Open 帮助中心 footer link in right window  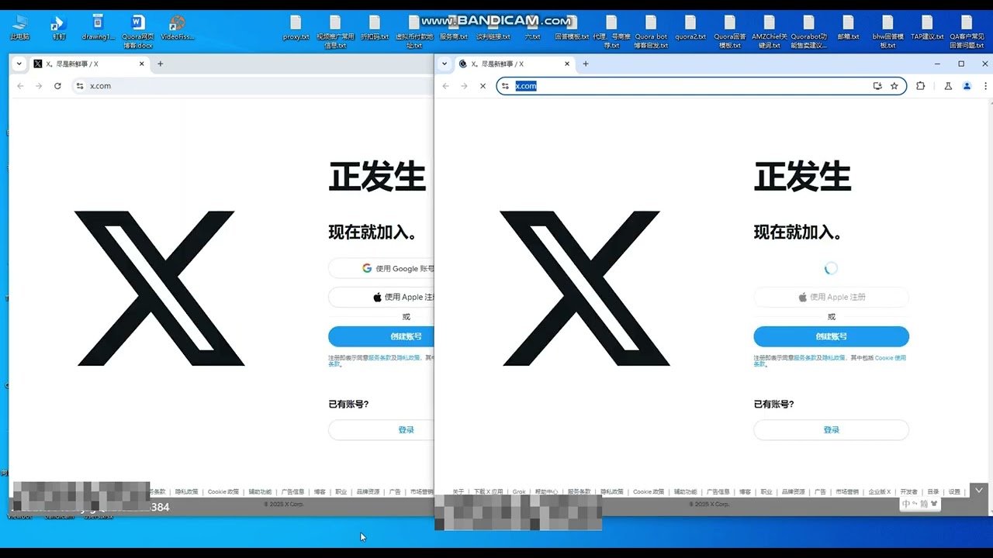coord(546,491)
